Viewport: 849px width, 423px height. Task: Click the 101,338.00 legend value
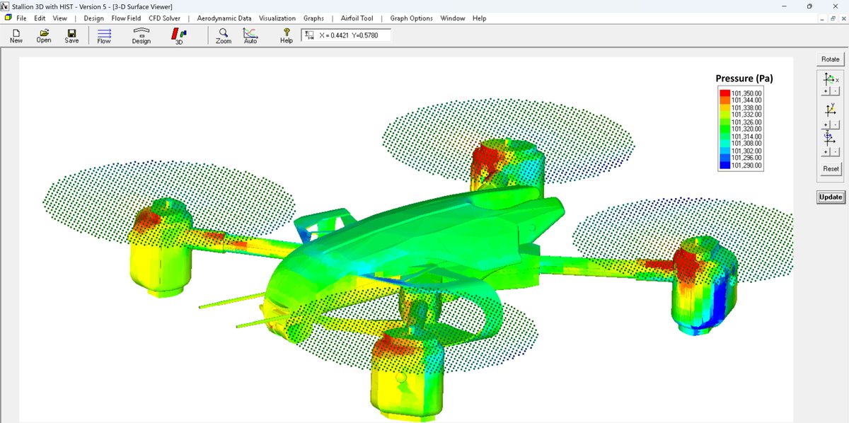746,108
